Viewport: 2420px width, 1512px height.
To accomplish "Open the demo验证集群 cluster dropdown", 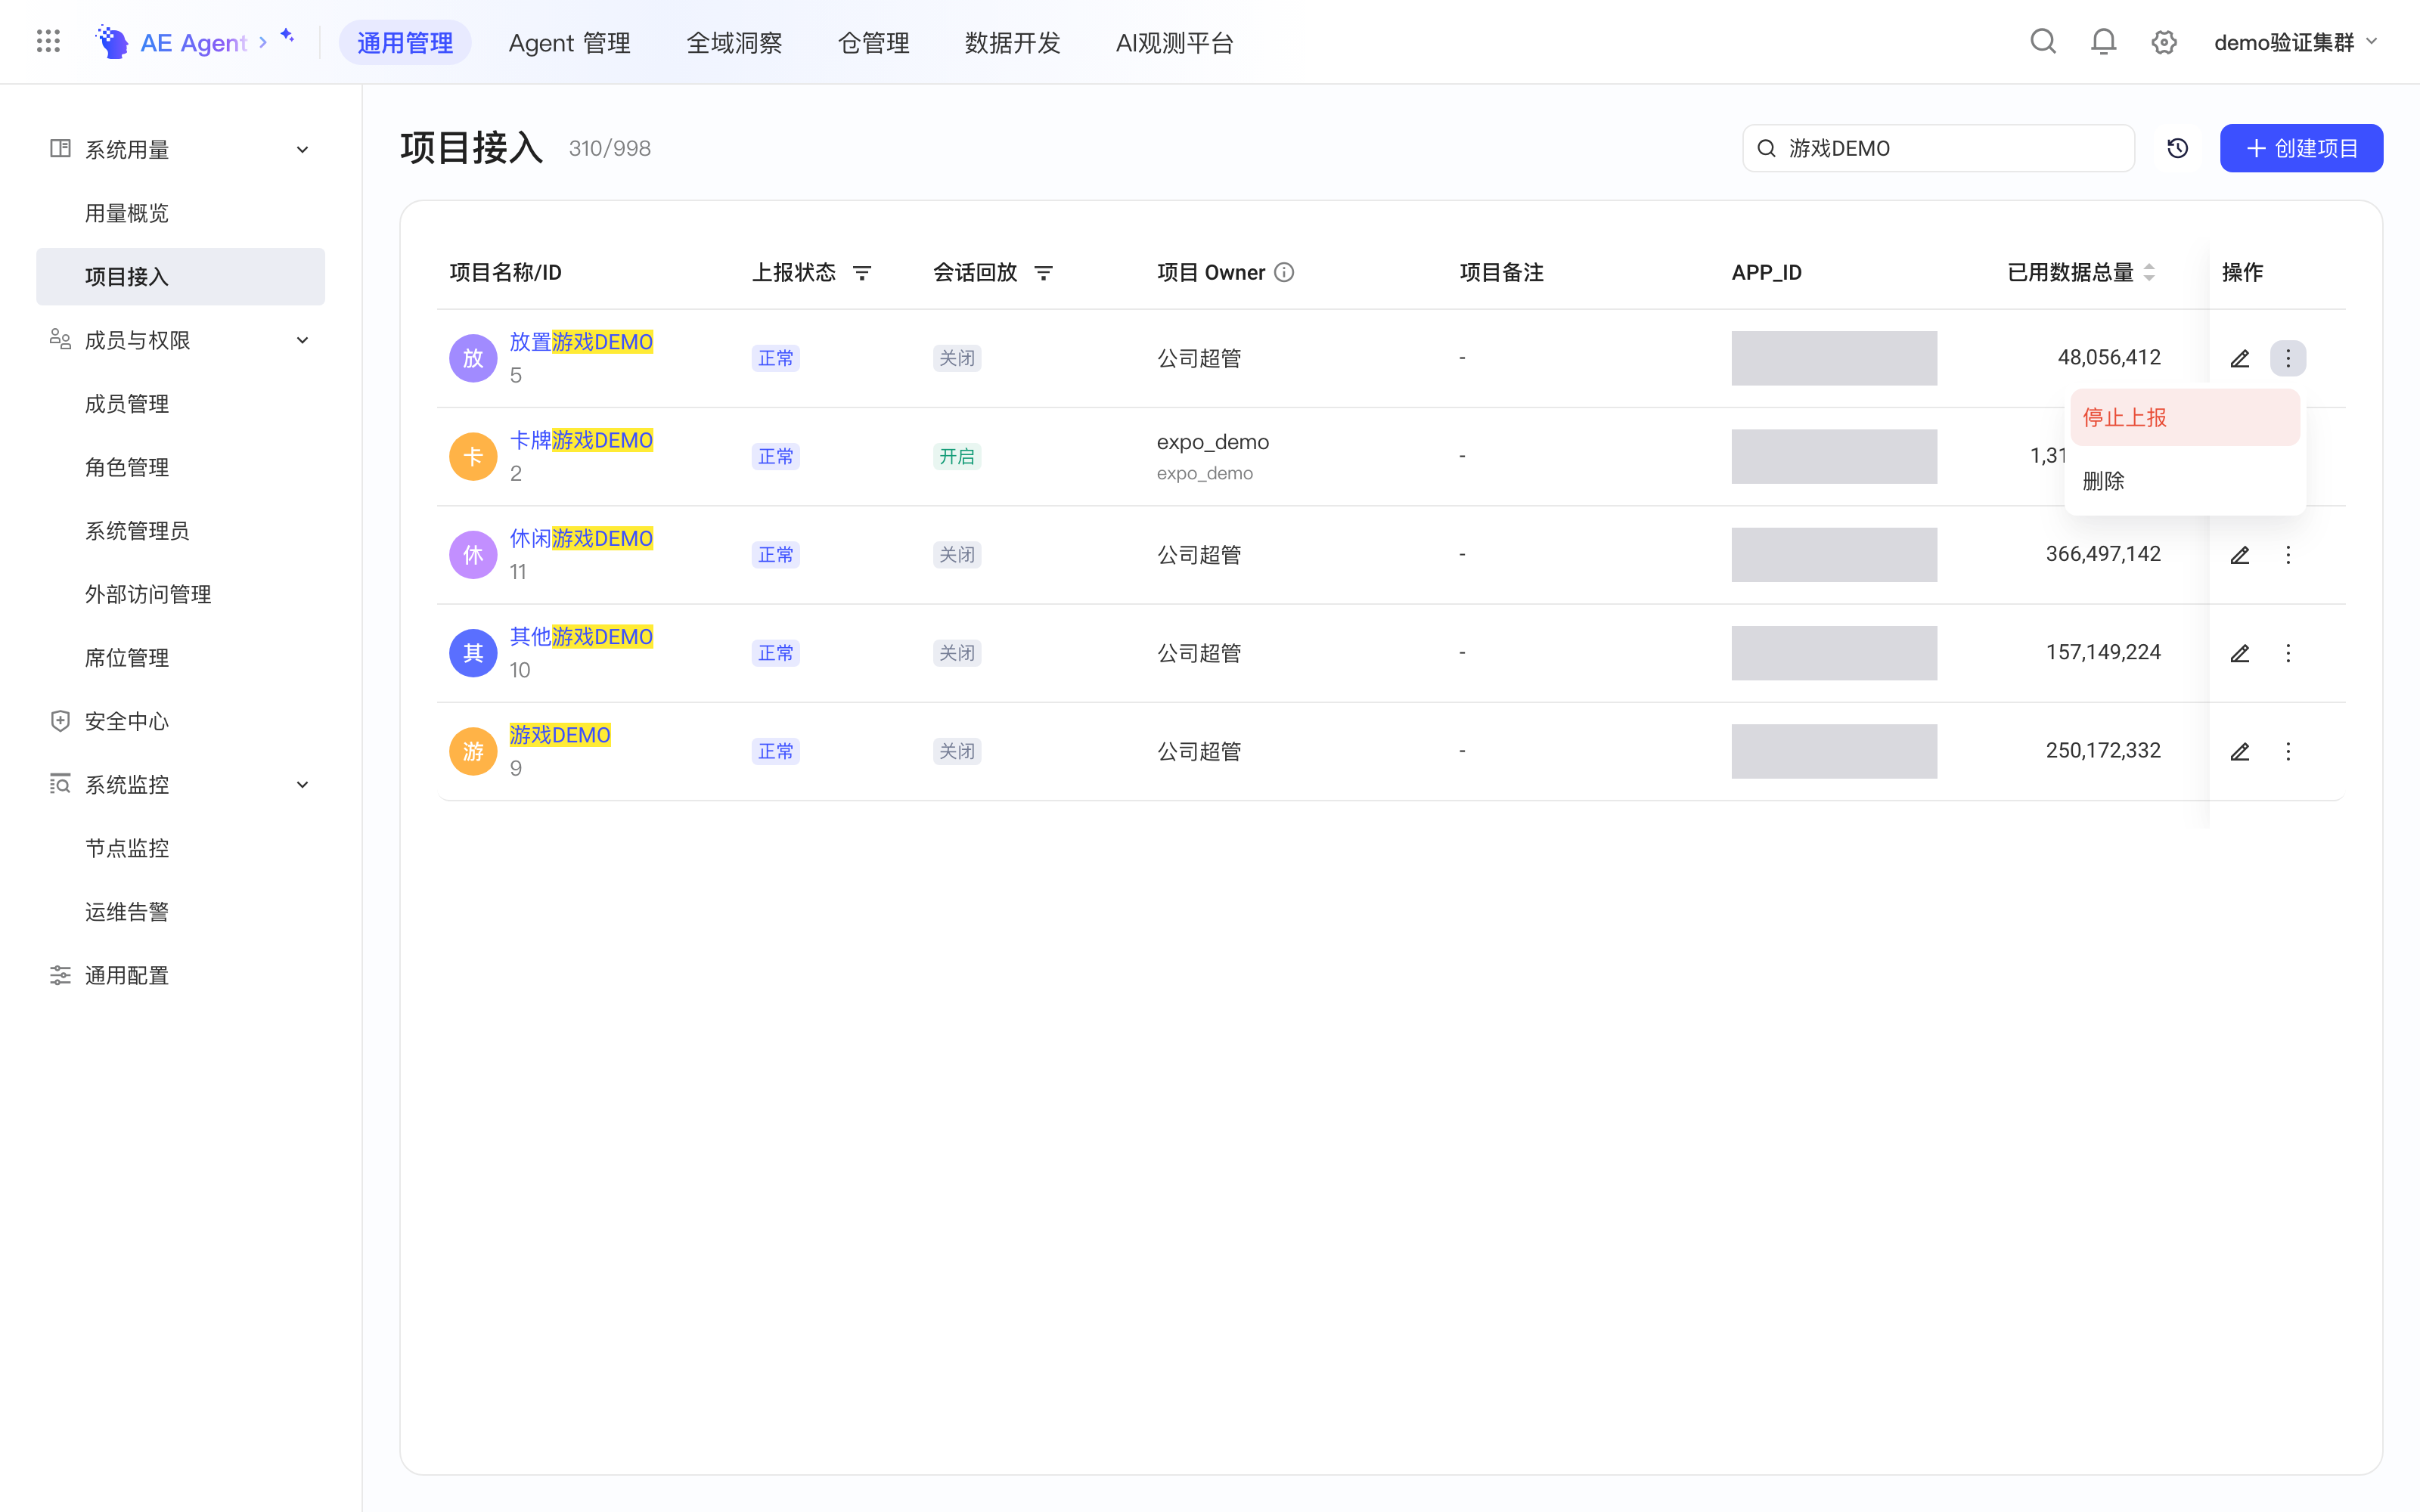I will pos(2295,42).
